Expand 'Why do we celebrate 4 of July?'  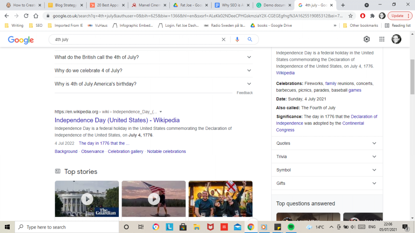coord(154,70)
